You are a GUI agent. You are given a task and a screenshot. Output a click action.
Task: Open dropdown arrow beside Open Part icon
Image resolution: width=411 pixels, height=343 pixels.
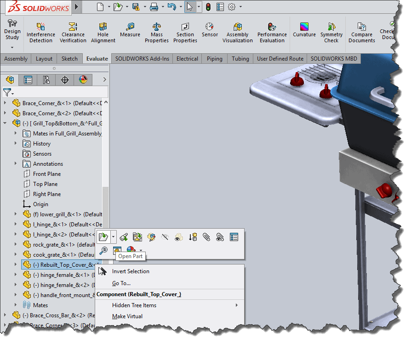coord(113,237)
